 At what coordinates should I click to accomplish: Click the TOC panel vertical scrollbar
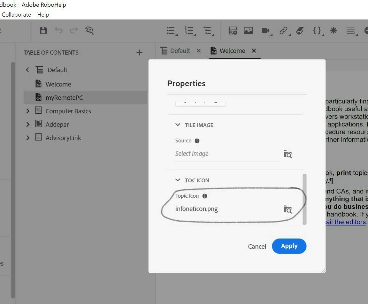(13, 180)
